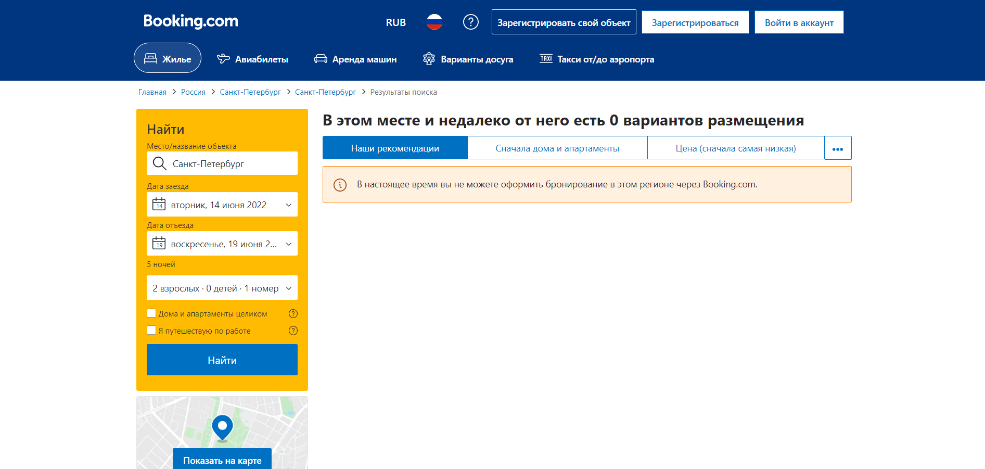Image resolution: width=985 pixels, height=469 pixels.
Task: Click the Зарегистрироваться button
Action: click(x=695, y=22)
